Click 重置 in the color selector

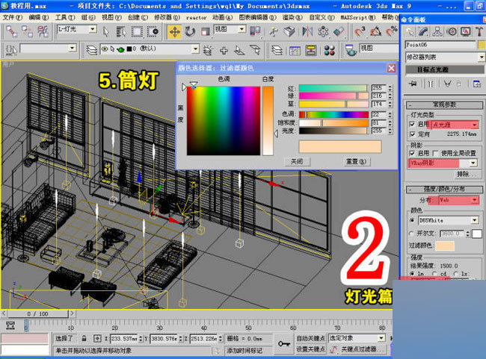357,161
